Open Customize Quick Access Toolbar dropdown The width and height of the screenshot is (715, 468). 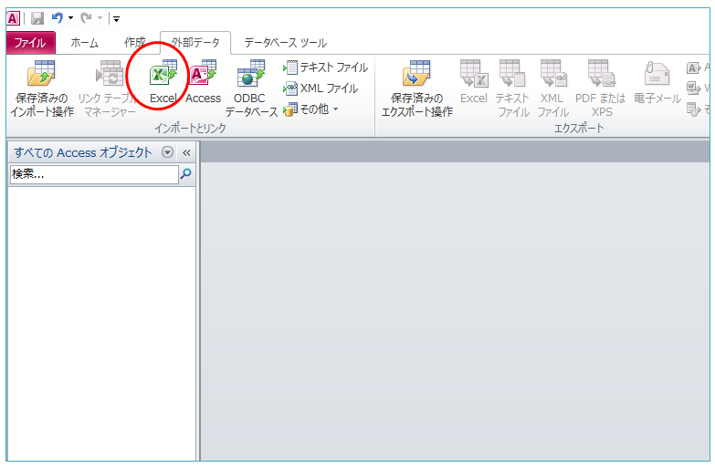pyautogui.click(x=117, y=19)
